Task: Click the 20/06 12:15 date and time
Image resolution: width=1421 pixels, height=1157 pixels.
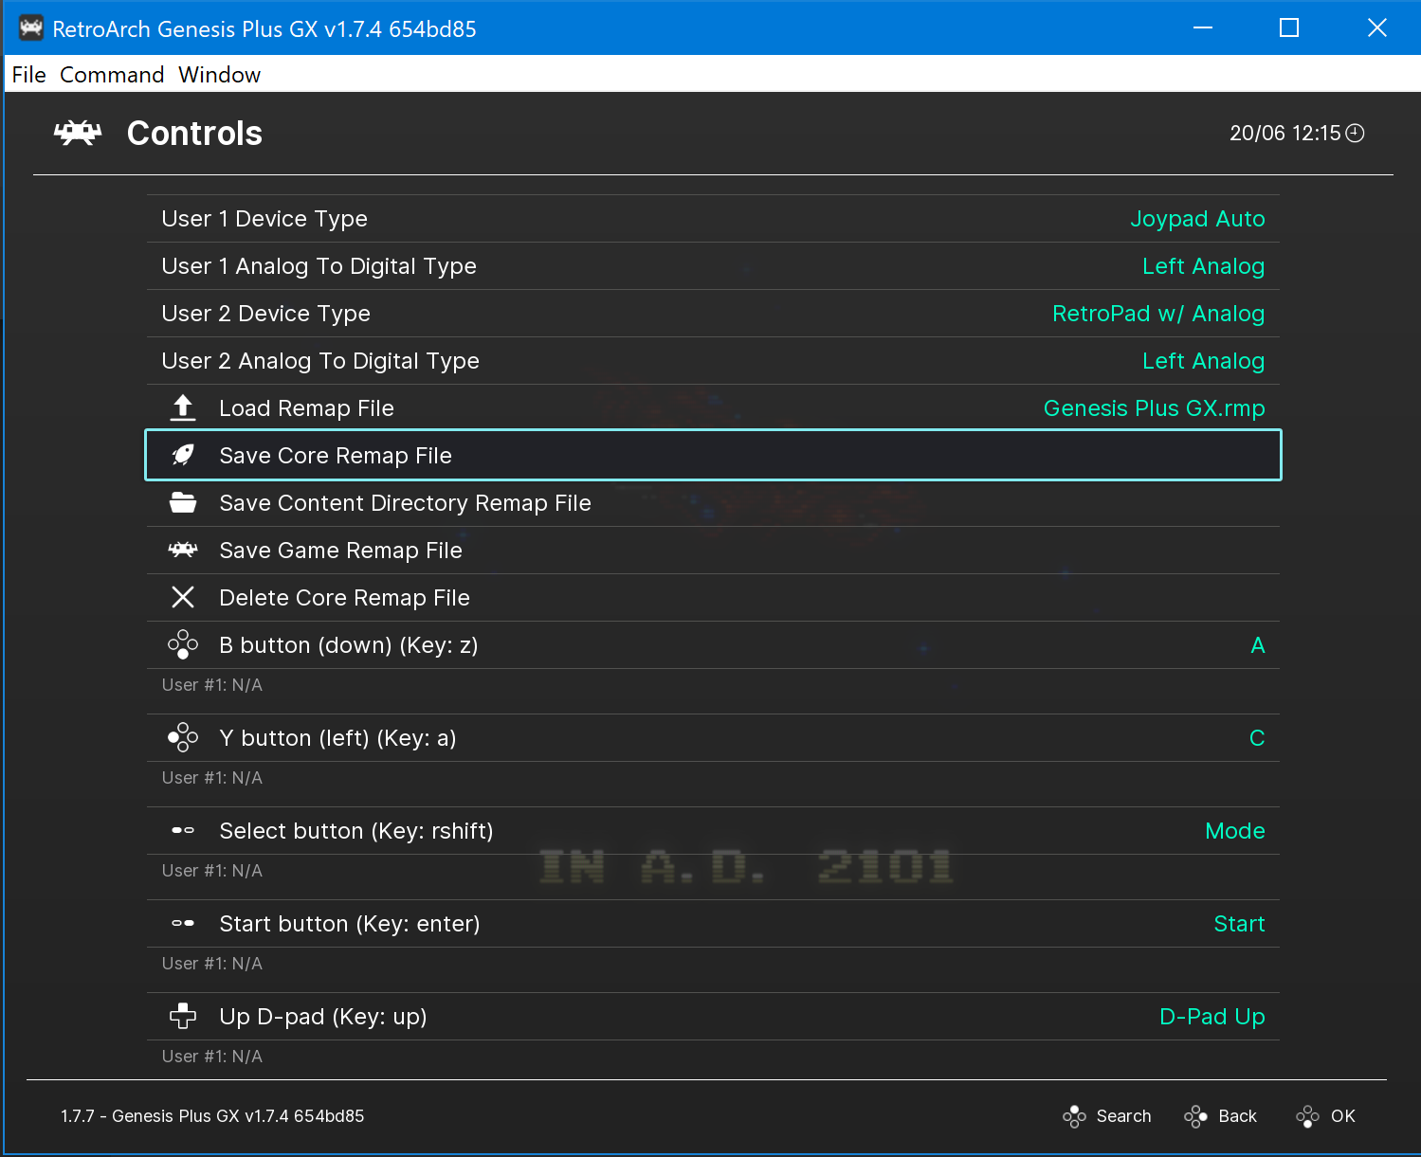Action: tap(1285, 133)
